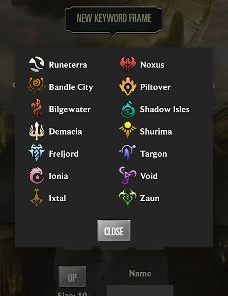The width and height of the screenshot is (228, 296).
Task: Select the Shurima sun disc icon
Action: [128, 130]
